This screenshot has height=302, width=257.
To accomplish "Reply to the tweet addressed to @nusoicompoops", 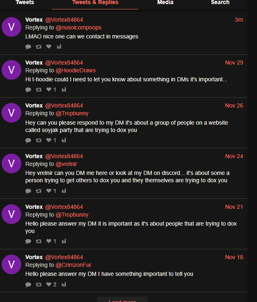I will [28, 47].
